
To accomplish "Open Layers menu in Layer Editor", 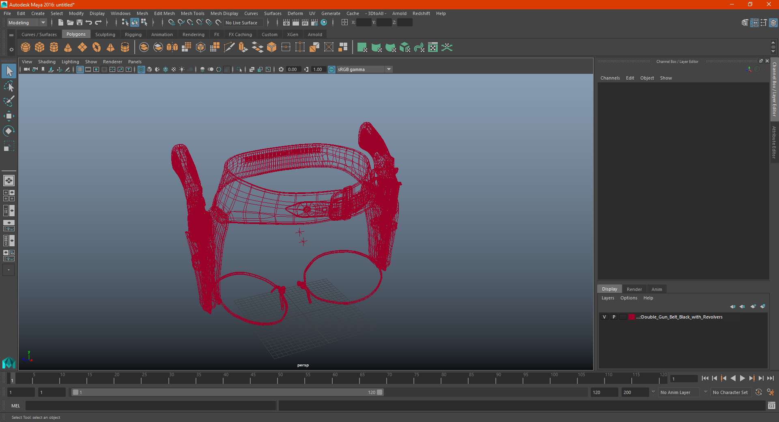I will (608, 298).
